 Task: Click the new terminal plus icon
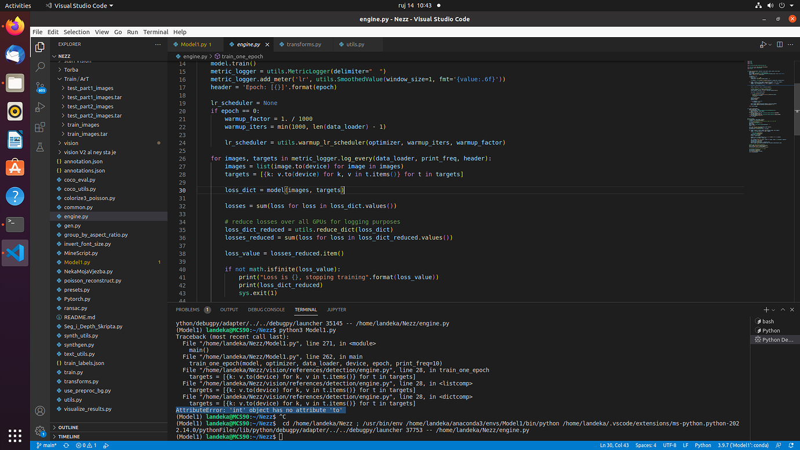coord(766,310)
